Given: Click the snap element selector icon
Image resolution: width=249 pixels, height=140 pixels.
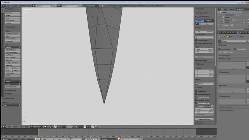Looking at the screenshot, I should tap(88, 127).
